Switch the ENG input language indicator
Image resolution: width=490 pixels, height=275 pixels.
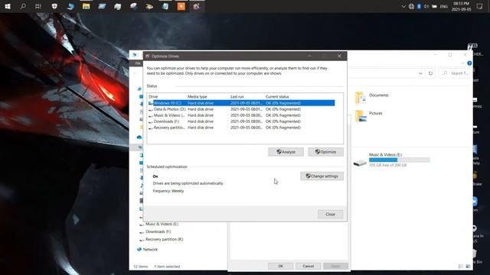coord(444,7)
